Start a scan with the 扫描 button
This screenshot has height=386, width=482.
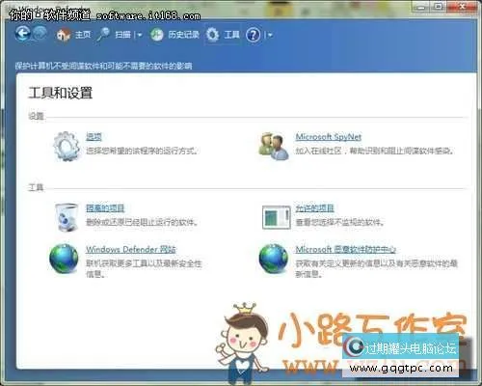click(x=114, y=35)
